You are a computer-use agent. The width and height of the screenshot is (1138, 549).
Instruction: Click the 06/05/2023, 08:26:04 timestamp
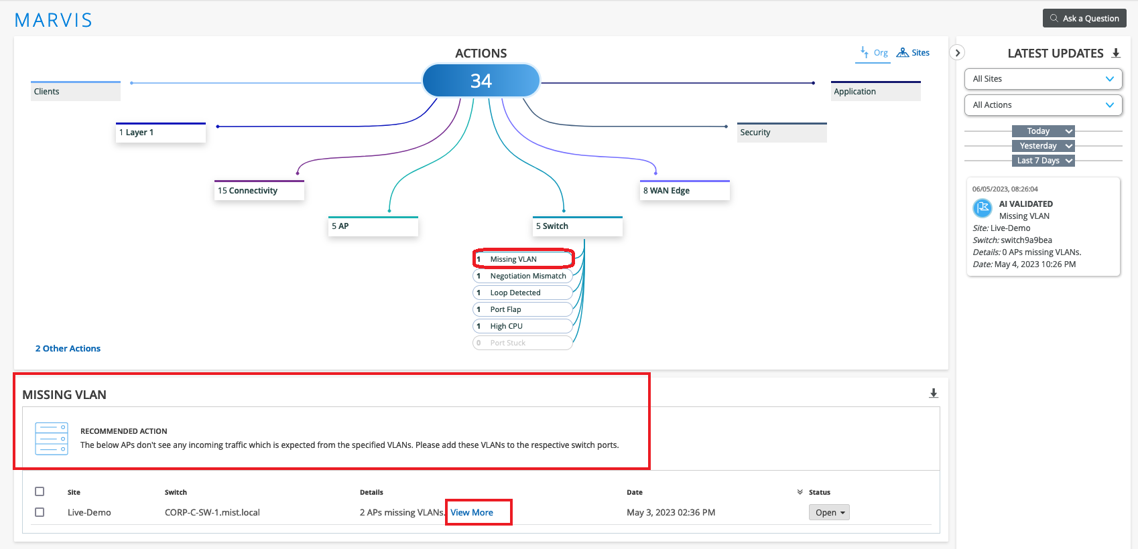(x=1005, y=189)
